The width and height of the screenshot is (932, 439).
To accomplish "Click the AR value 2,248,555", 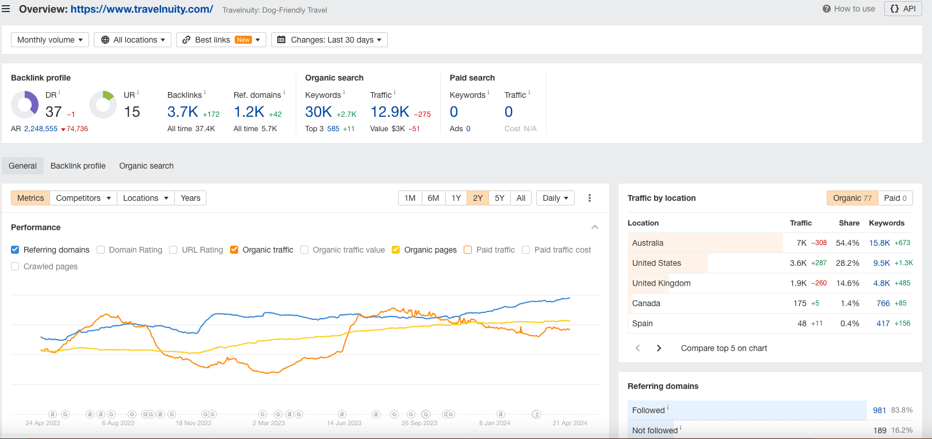I will (41, 129).
